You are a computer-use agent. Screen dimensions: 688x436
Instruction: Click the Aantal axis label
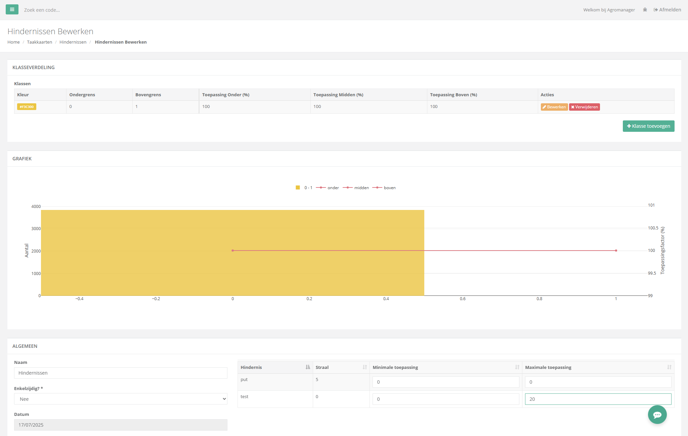pyautogui.click(x=27, y=251)
